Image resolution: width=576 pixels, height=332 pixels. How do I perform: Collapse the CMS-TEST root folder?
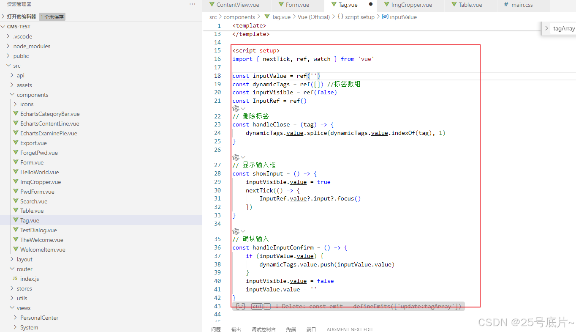(x=3, y=27)
